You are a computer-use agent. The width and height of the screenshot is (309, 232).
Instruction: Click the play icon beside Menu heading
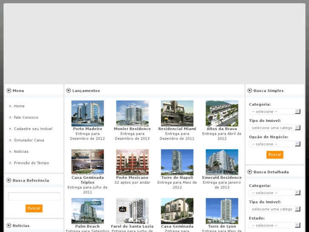point(9,90)
